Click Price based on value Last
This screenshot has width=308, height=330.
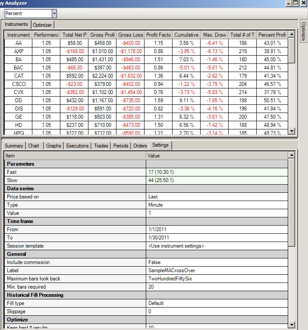pos(217,197)
